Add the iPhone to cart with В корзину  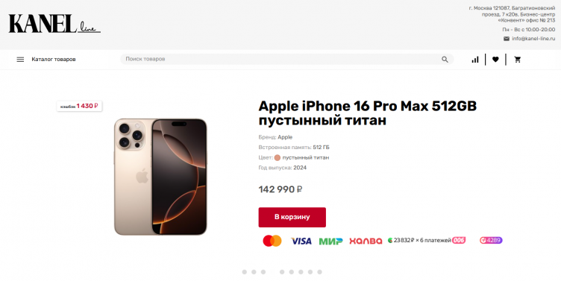pyautogui.click(x=292, y=217)
